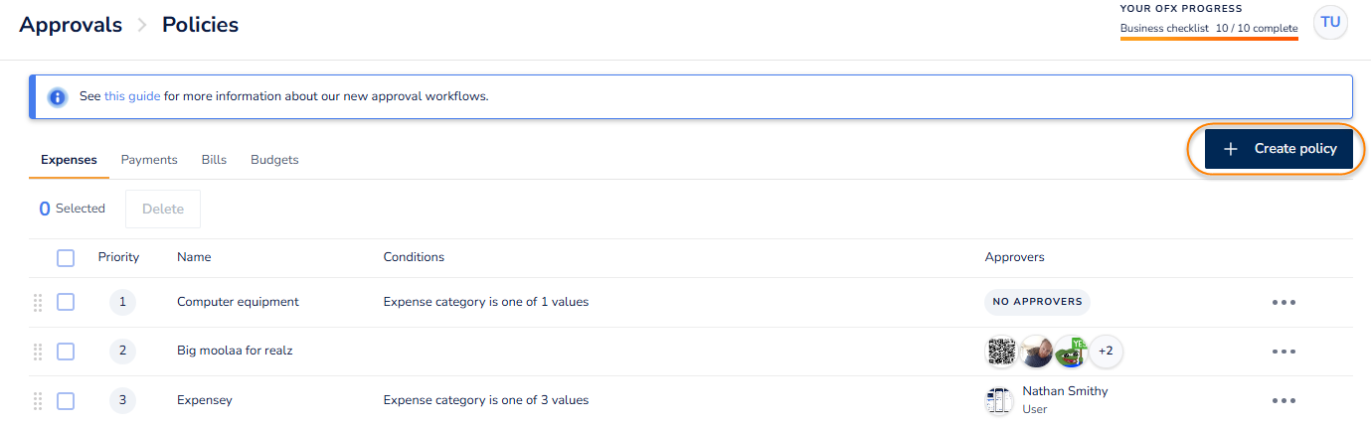Click Nathan Smithy's approver avatar
The height and width of the screenshot is (425, 1371).
tap(998, 401)
